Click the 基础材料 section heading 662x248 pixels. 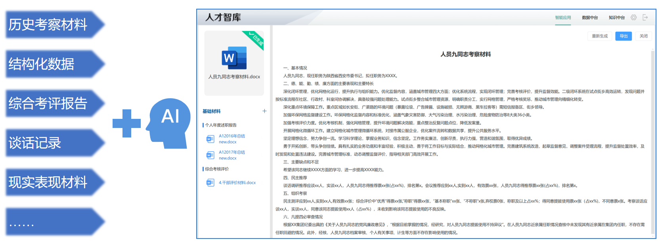point(212,111)
